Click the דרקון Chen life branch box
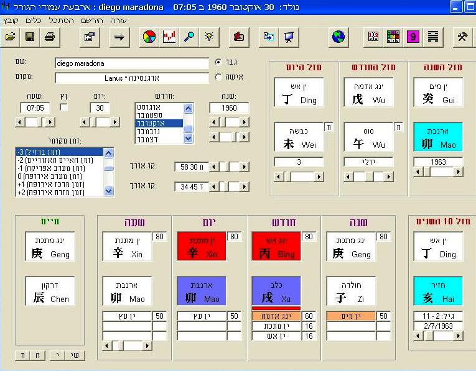Screen dimensions: 476x371 point(50,291)
